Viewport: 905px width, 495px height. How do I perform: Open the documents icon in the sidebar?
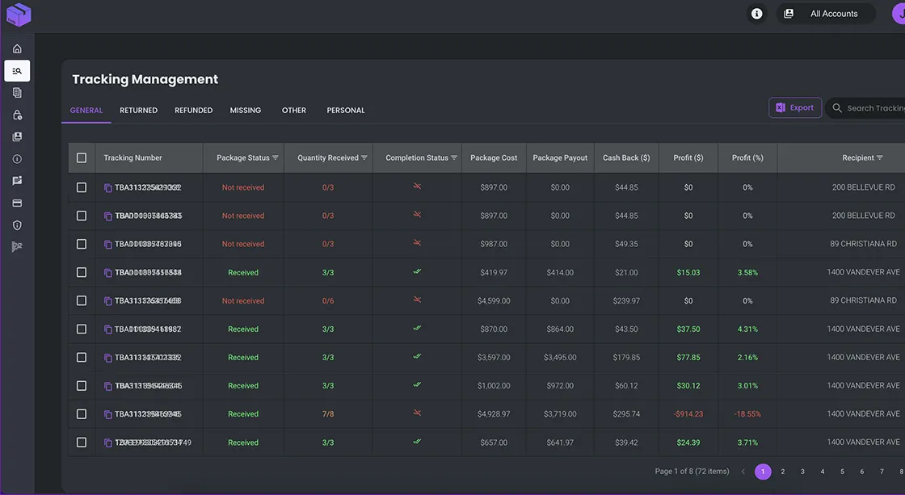point(17,93)
